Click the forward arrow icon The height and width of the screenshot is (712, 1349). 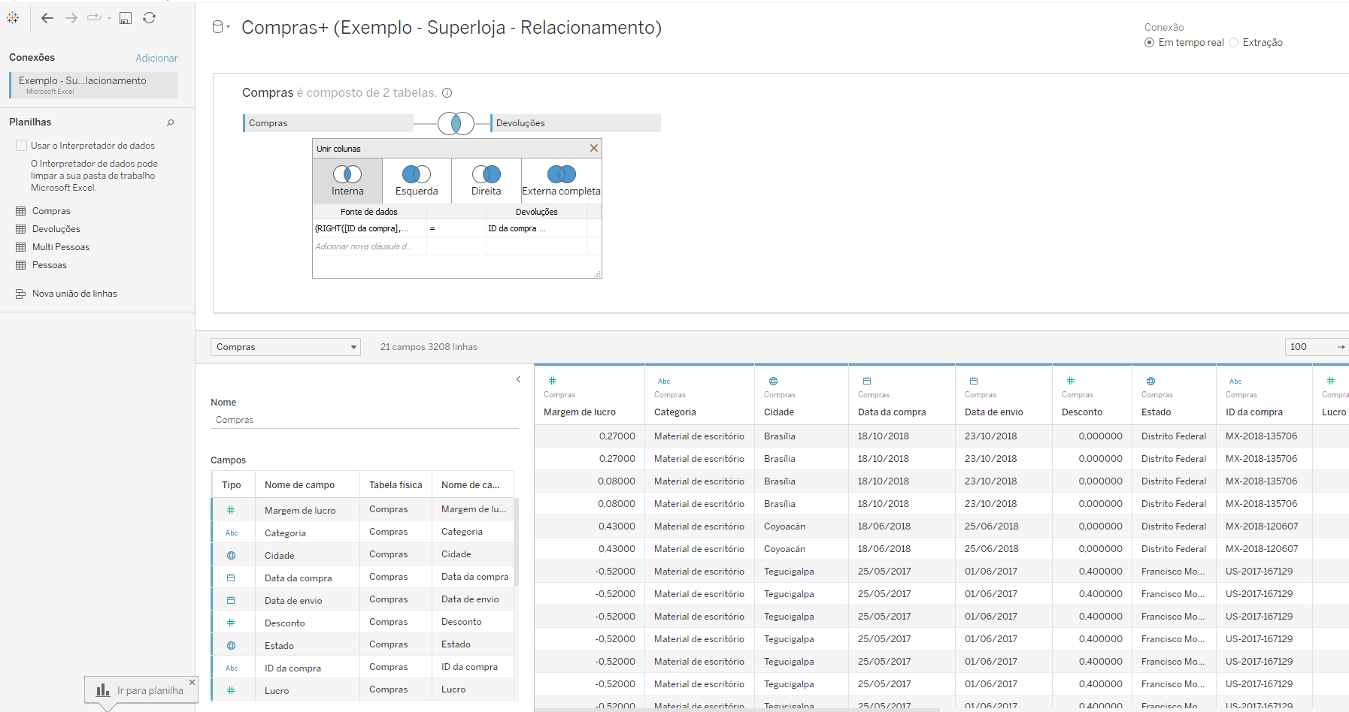(71, 17)
